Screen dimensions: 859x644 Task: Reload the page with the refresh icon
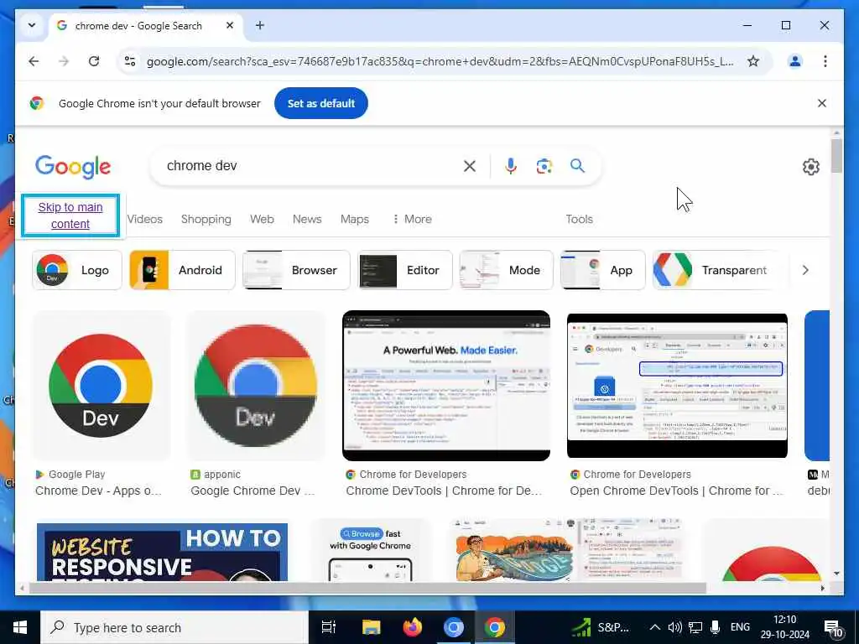click(94, 61)
